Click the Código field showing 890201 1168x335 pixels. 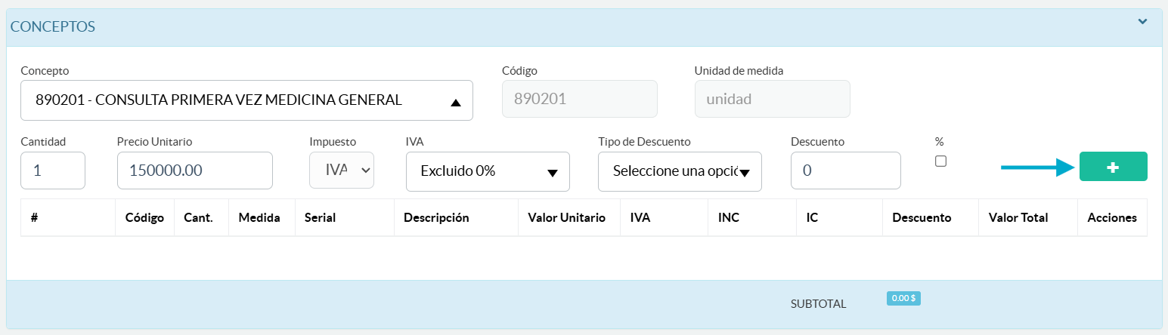pos(579,99)
